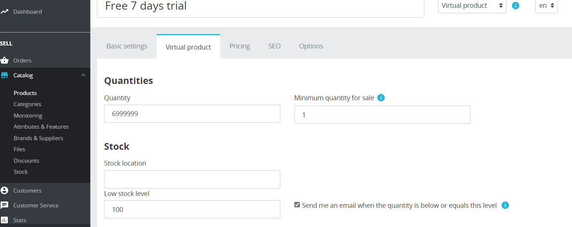Viewport: 572px width, 227px height.
Task: Open the Attributes & Features link
Action: click(x=41, y=126)
